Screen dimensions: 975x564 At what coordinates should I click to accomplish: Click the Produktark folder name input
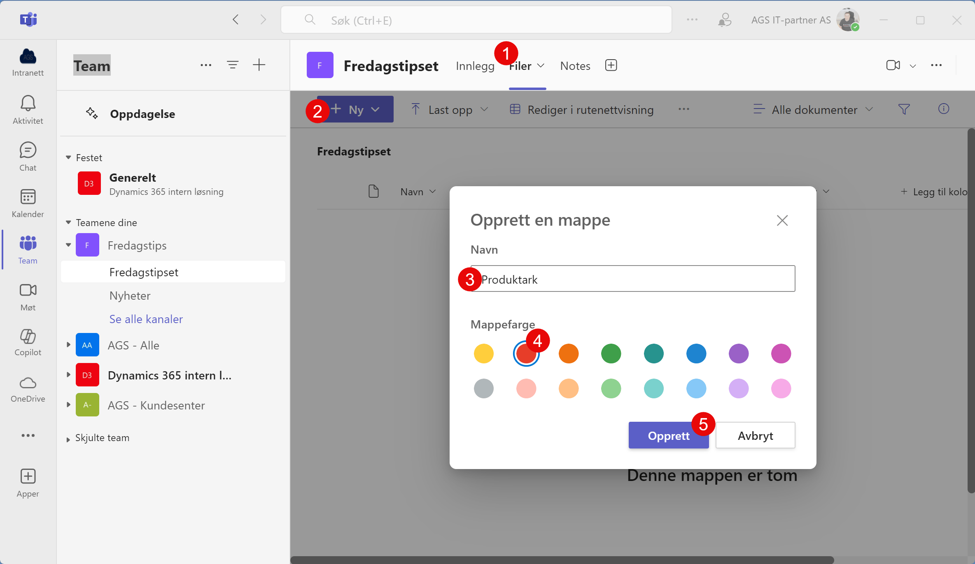tap(632, 279)
